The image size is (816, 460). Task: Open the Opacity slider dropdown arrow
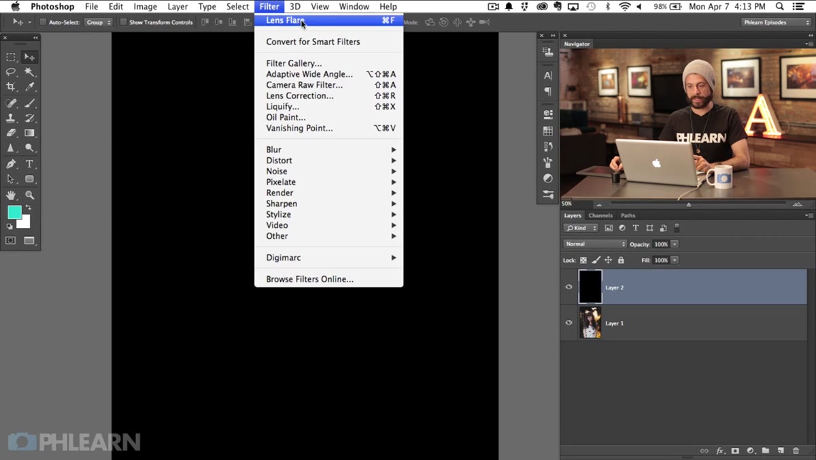pos(675,244)
